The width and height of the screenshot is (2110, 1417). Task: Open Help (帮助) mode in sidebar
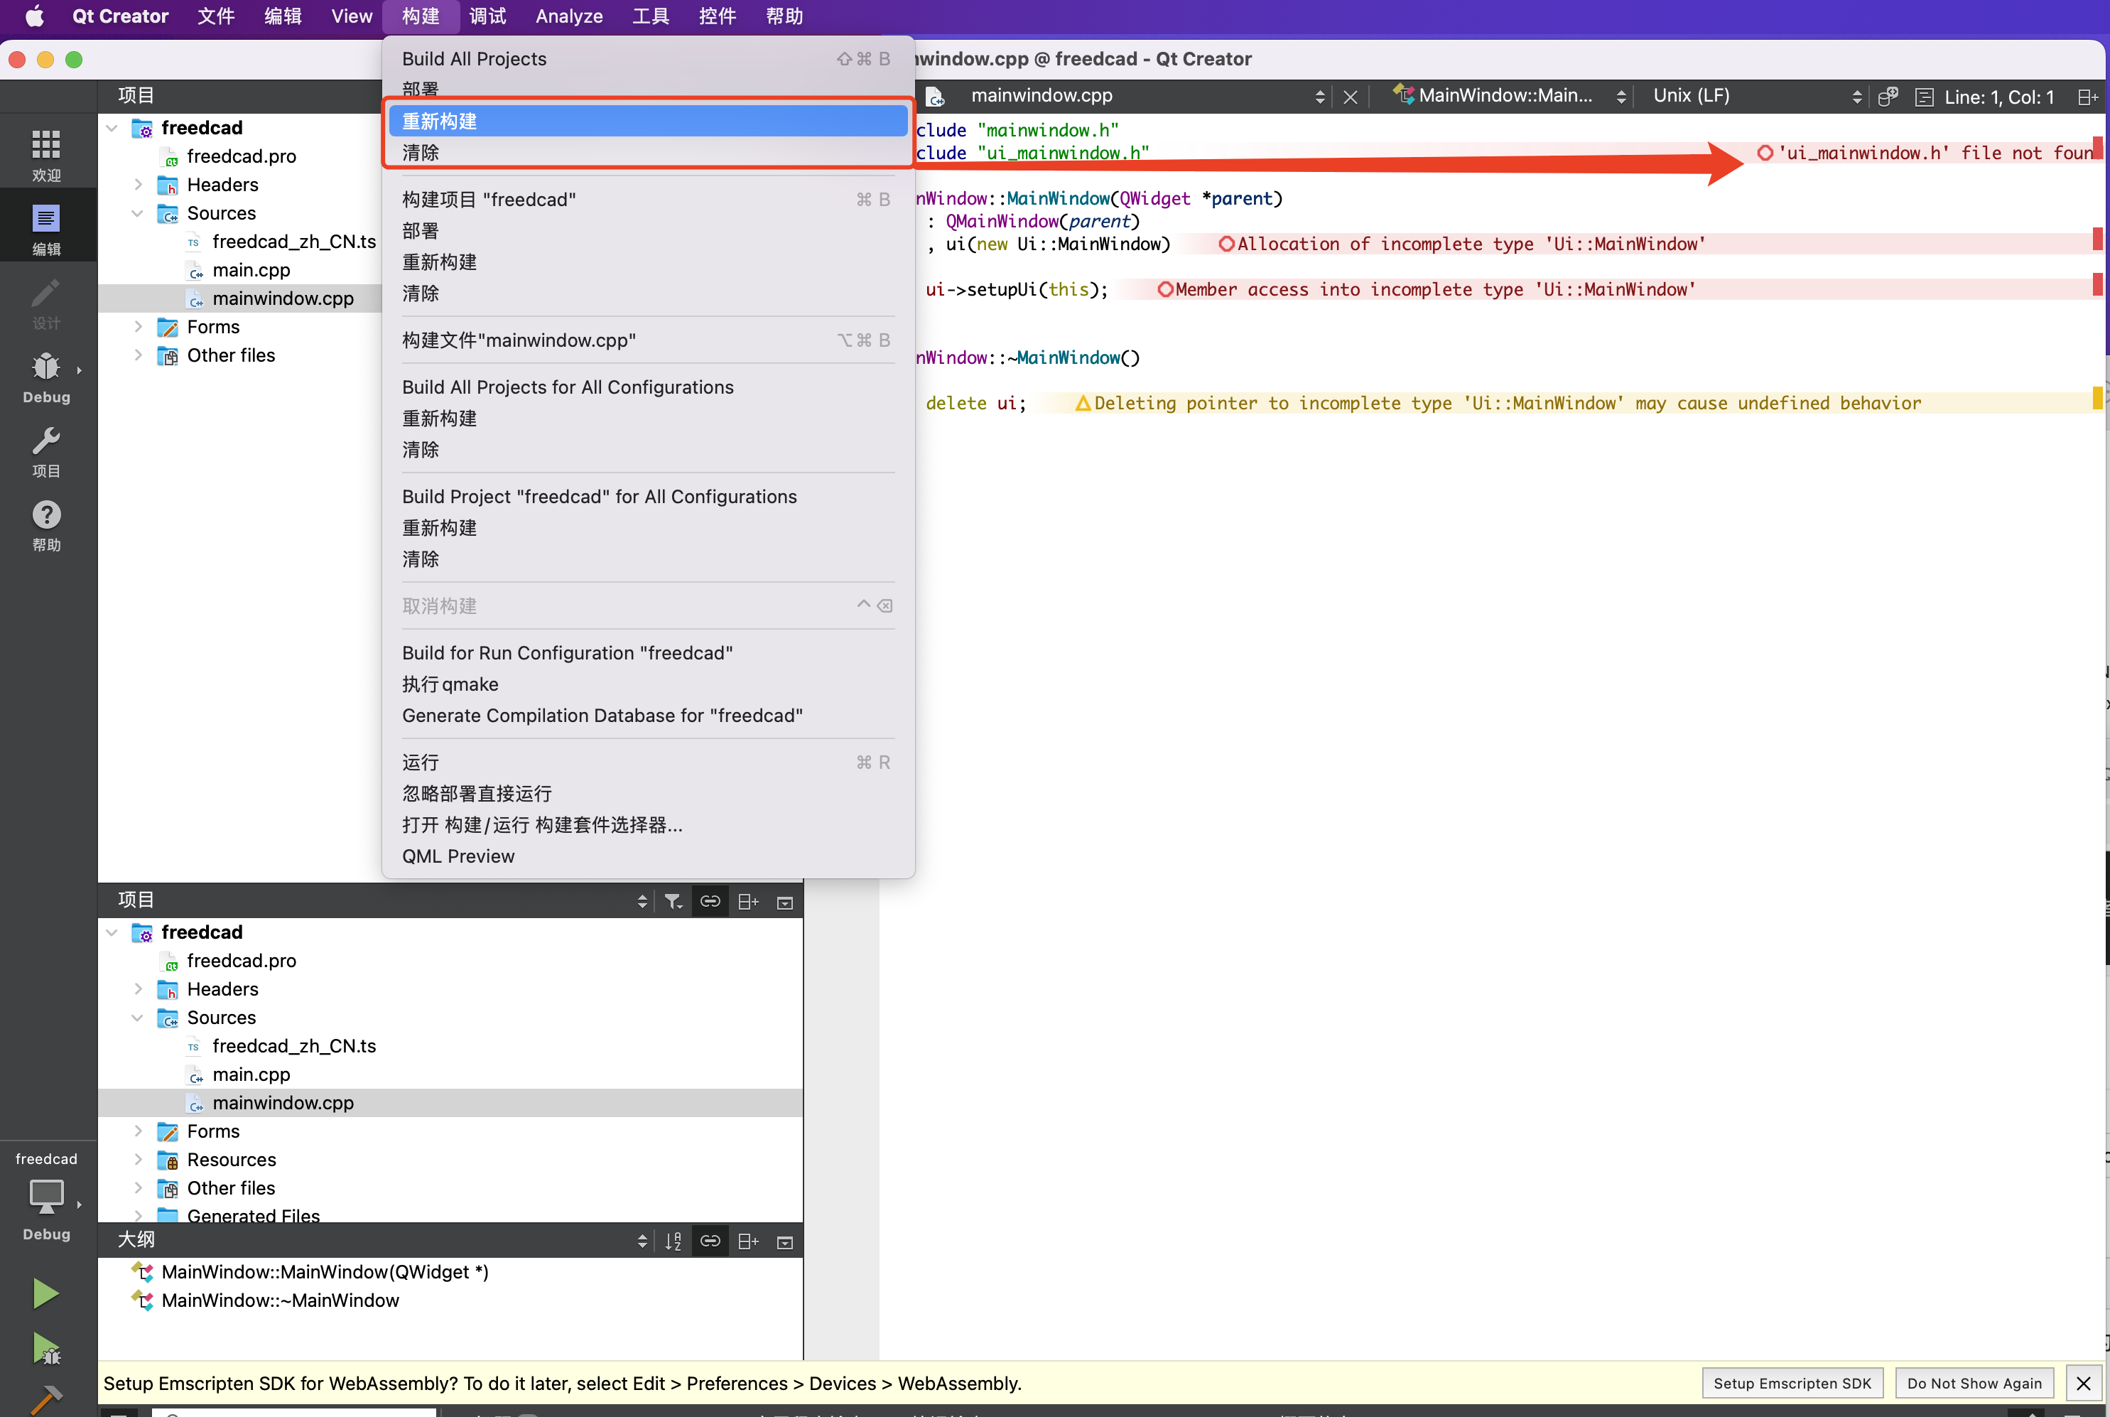click(x=46, y=525)
